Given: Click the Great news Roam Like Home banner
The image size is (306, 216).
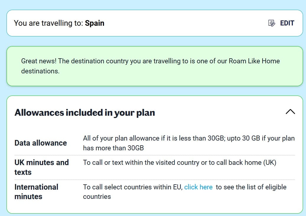Looking at the screenshot, I should pos(154,66).
